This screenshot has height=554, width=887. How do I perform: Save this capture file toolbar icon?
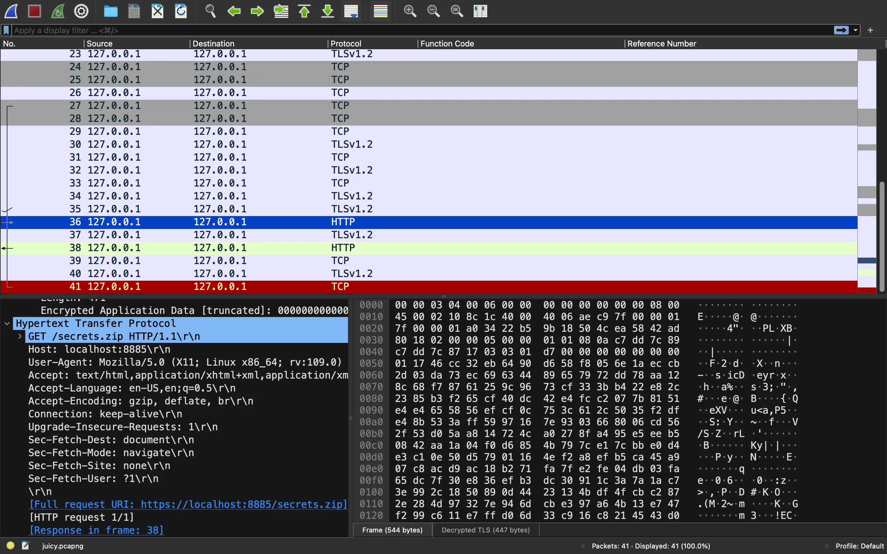tap(134, 11)
